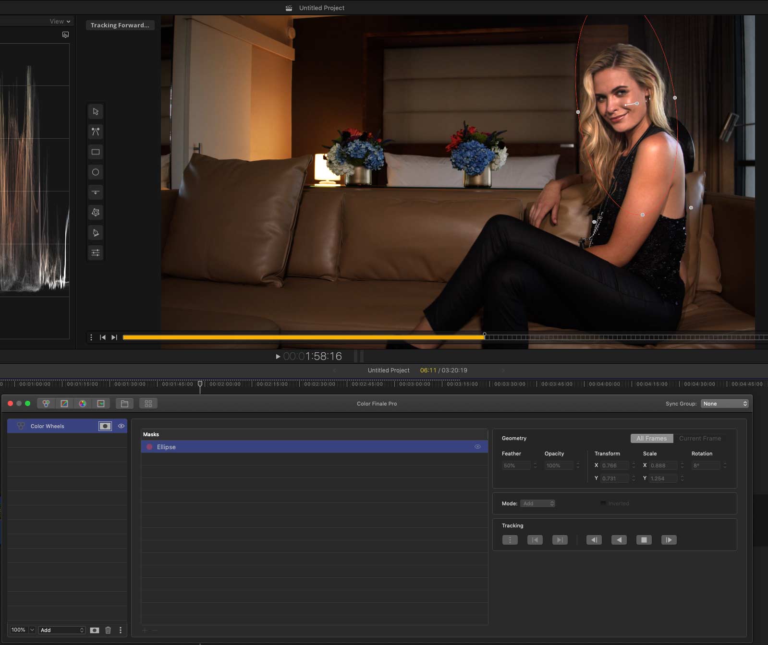Open Color Wheels panel in Color Finale toolbar

click(x=46, y=404)
